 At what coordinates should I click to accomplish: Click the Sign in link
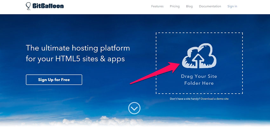232,6
